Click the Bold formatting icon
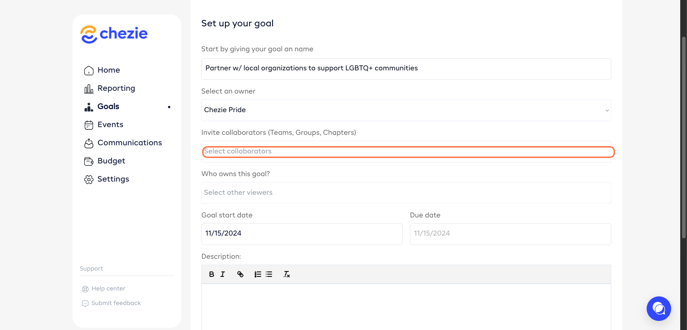Screen dimensions: 687x330 pos(211,274)
